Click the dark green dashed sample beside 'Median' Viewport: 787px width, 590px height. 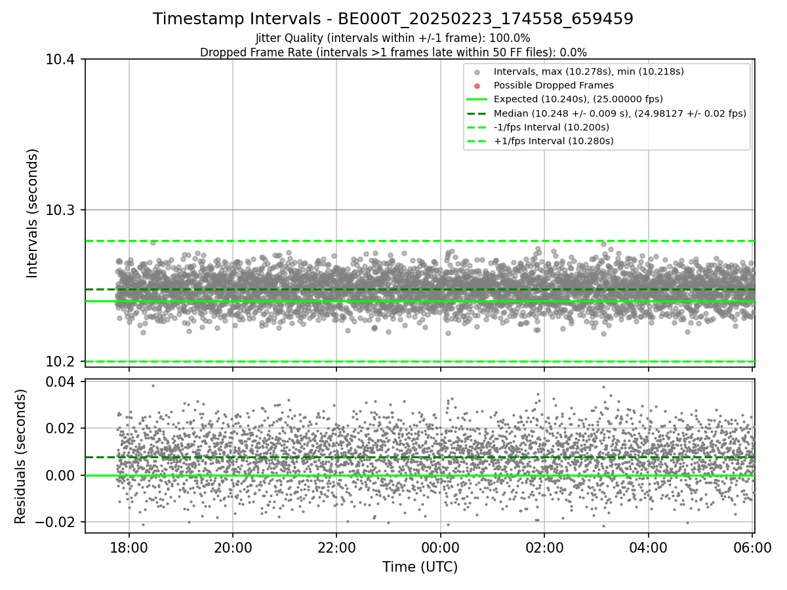[x=477, y=113]
